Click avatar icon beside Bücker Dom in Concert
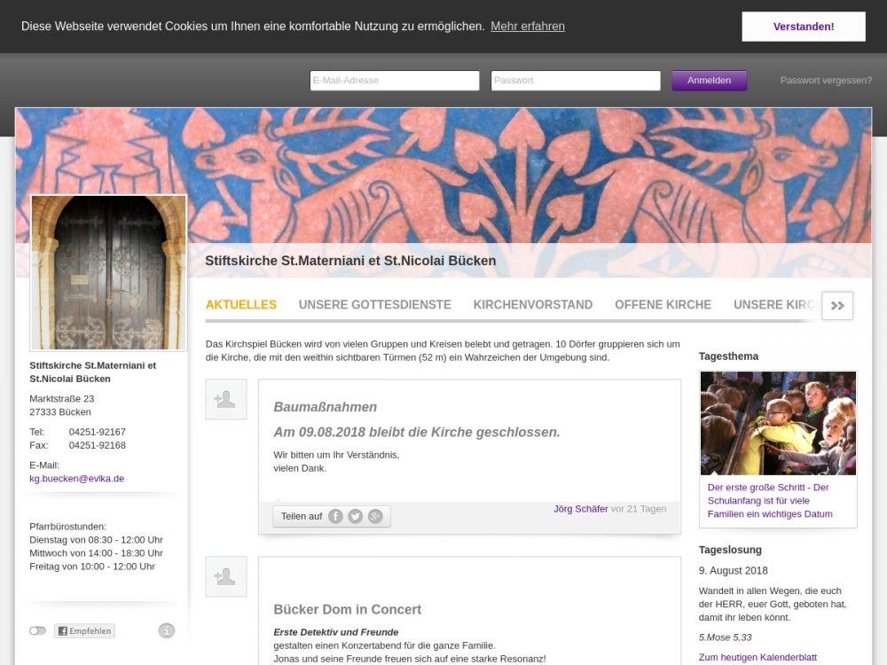Viewport: 887px width, 665px height. 225,576
